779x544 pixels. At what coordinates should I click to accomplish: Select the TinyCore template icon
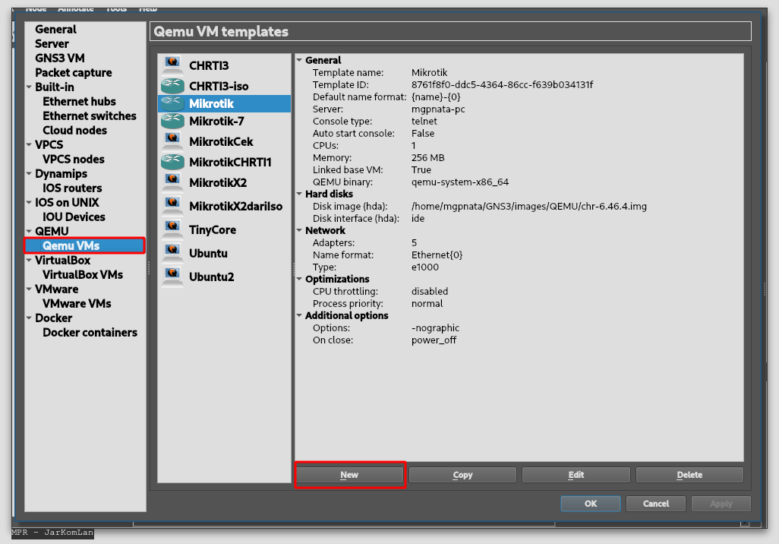tap(172, 229)
